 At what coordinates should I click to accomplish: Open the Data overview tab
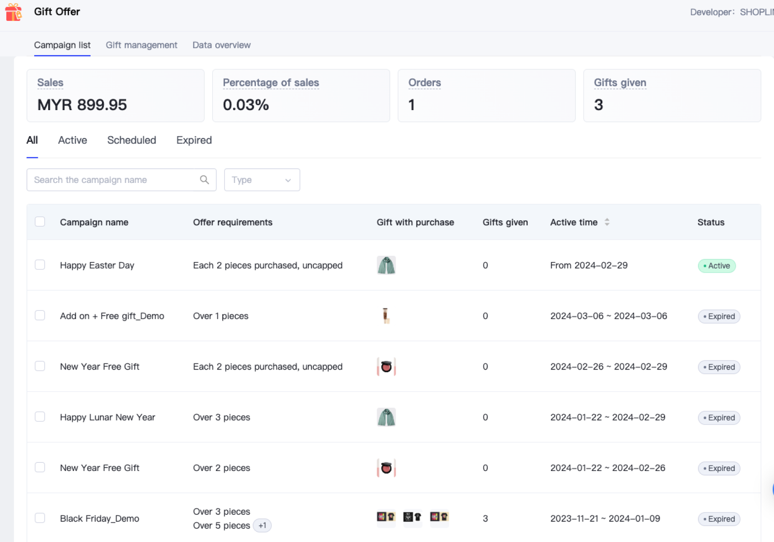[221, 45]
